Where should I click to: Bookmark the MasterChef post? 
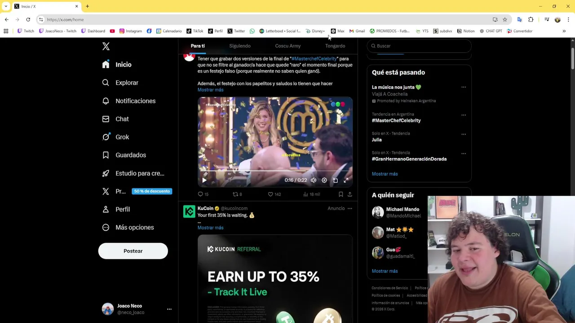click(341, 194)
